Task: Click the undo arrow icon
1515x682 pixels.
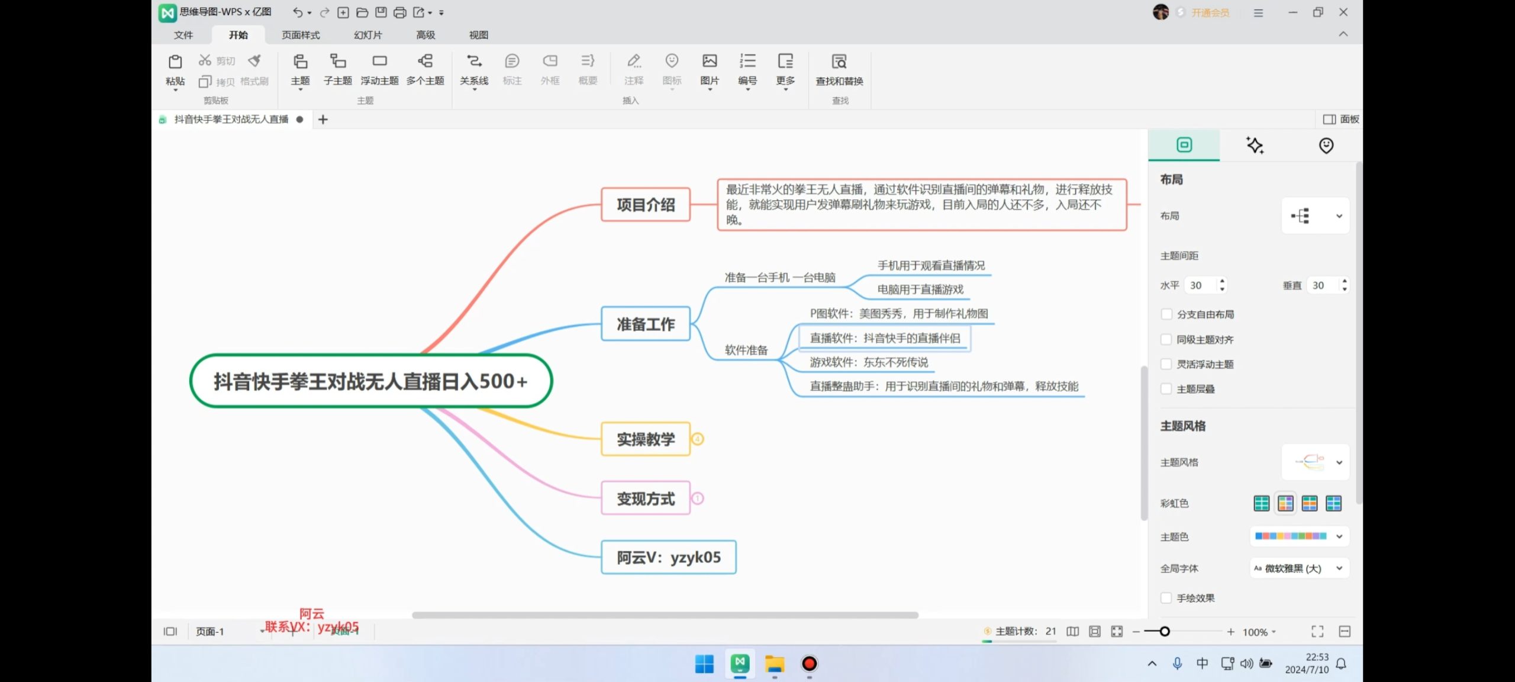Action: (298, 12)
